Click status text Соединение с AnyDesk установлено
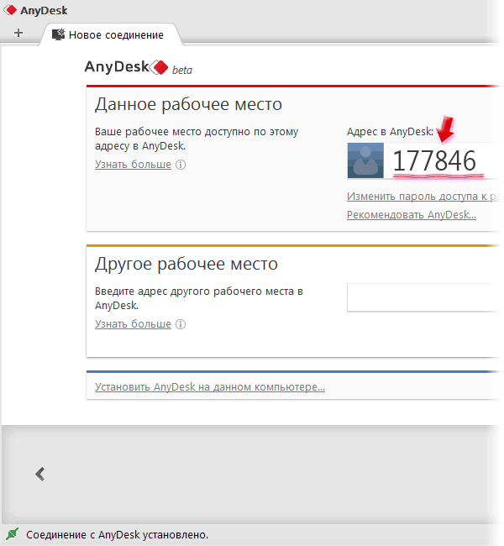The height and width of the screenshot is (546, 504). click(117, 534)
